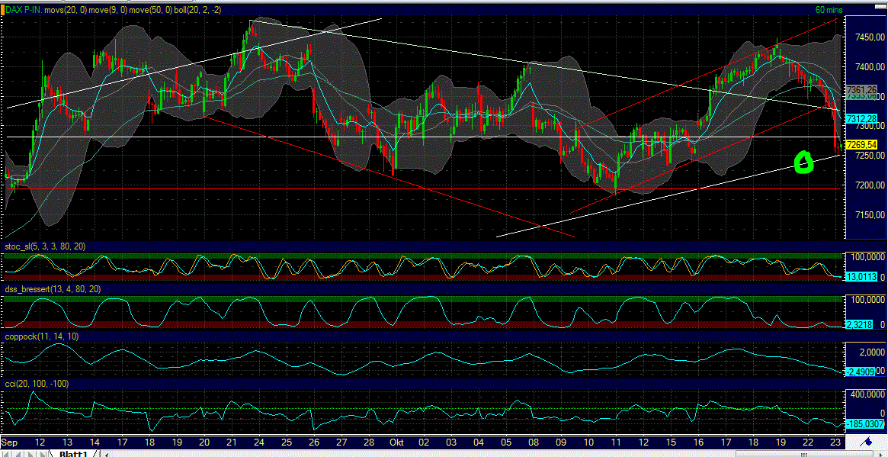The height and width of the screenshot is (457, 888).
Task: Click the 60 mins timeframe label
Action: (829, 10)
